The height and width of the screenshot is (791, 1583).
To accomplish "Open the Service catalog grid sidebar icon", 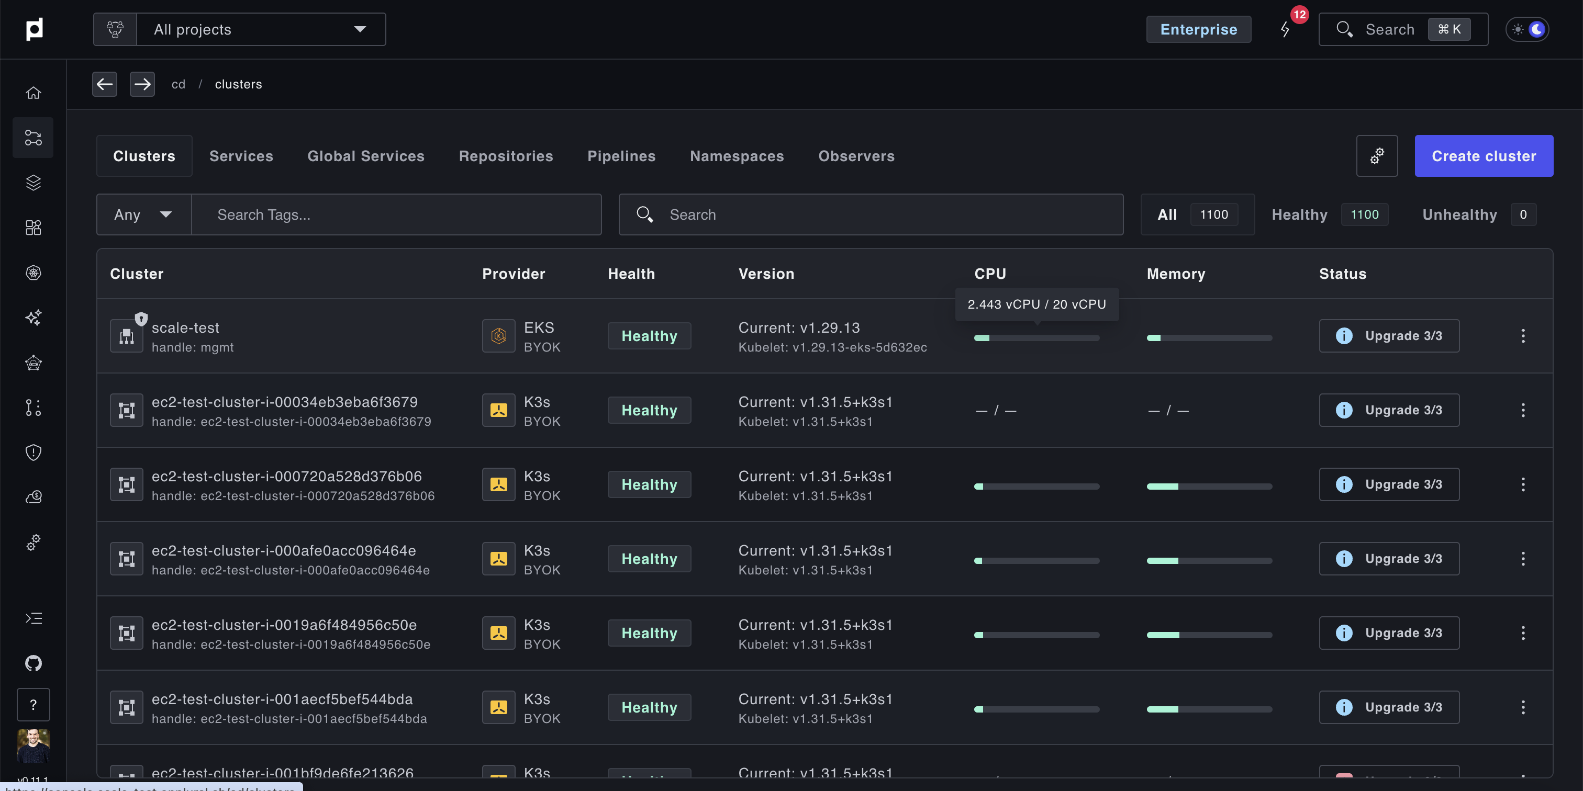I will [x=33, y=228].
